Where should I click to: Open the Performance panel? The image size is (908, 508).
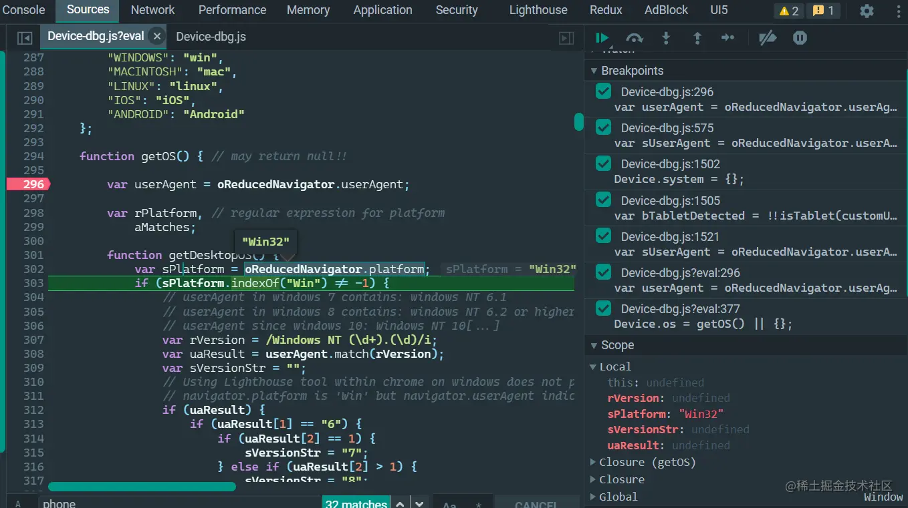point(232,10)
